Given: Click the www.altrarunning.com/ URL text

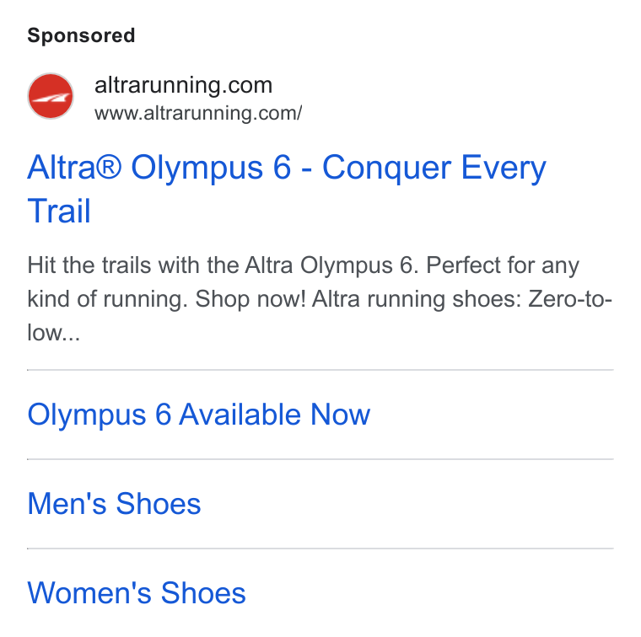Looking at the screenshot, I should (198, 113).
